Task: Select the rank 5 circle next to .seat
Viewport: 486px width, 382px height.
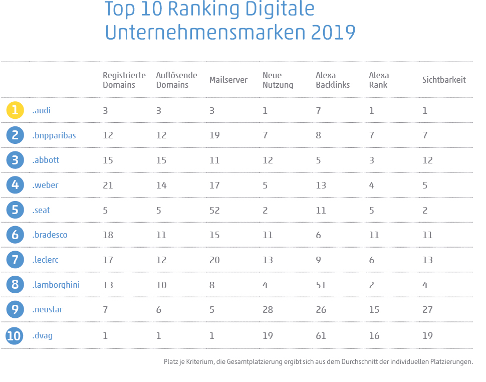Action: (x=15, y=210)
